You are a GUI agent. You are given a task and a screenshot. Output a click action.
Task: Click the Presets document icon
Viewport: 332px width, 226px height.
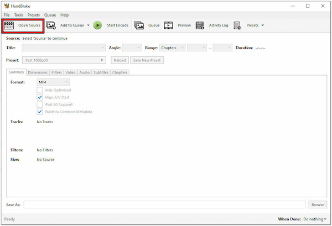point(237,25)
